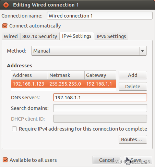
Task: Focus the DNS servers field
Action: (x=100, y=98)
